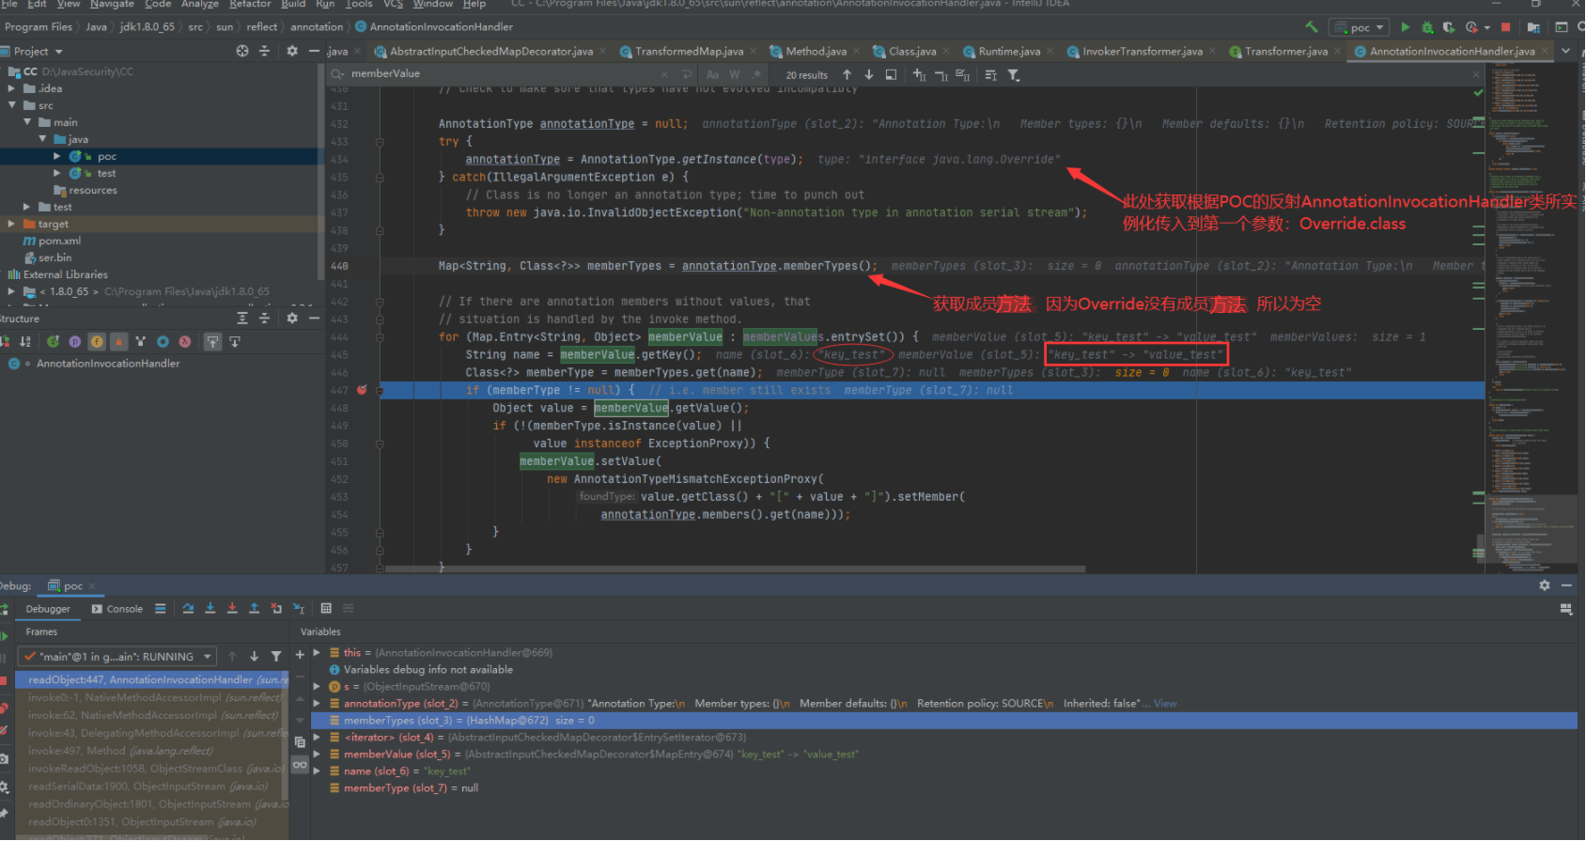Select AnnotationInvocationHandler in Structure panel
1586x841 pixels.
point(108,364)
